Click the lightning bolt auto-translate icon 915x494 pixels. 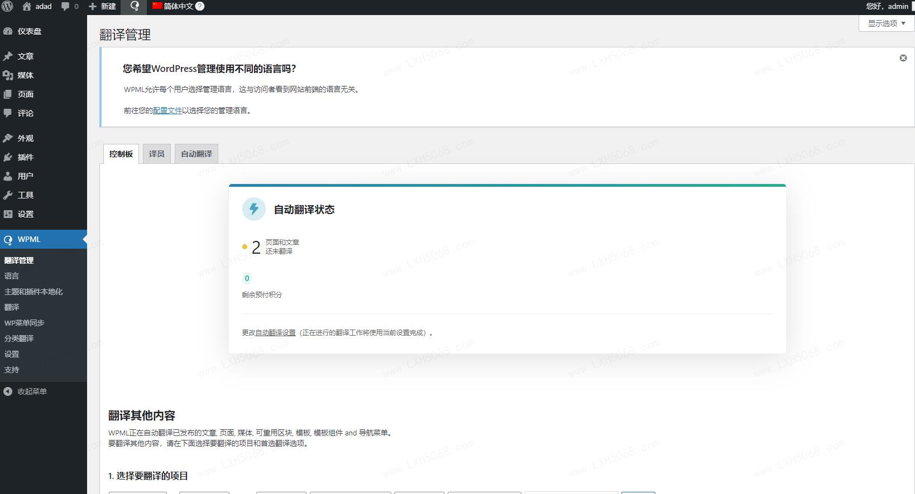tap(254, 209)
